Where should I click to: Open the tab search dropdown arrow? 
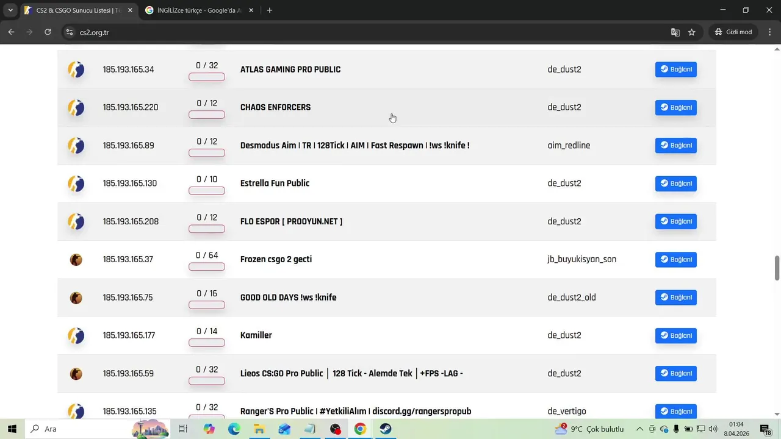pos(10,10)
